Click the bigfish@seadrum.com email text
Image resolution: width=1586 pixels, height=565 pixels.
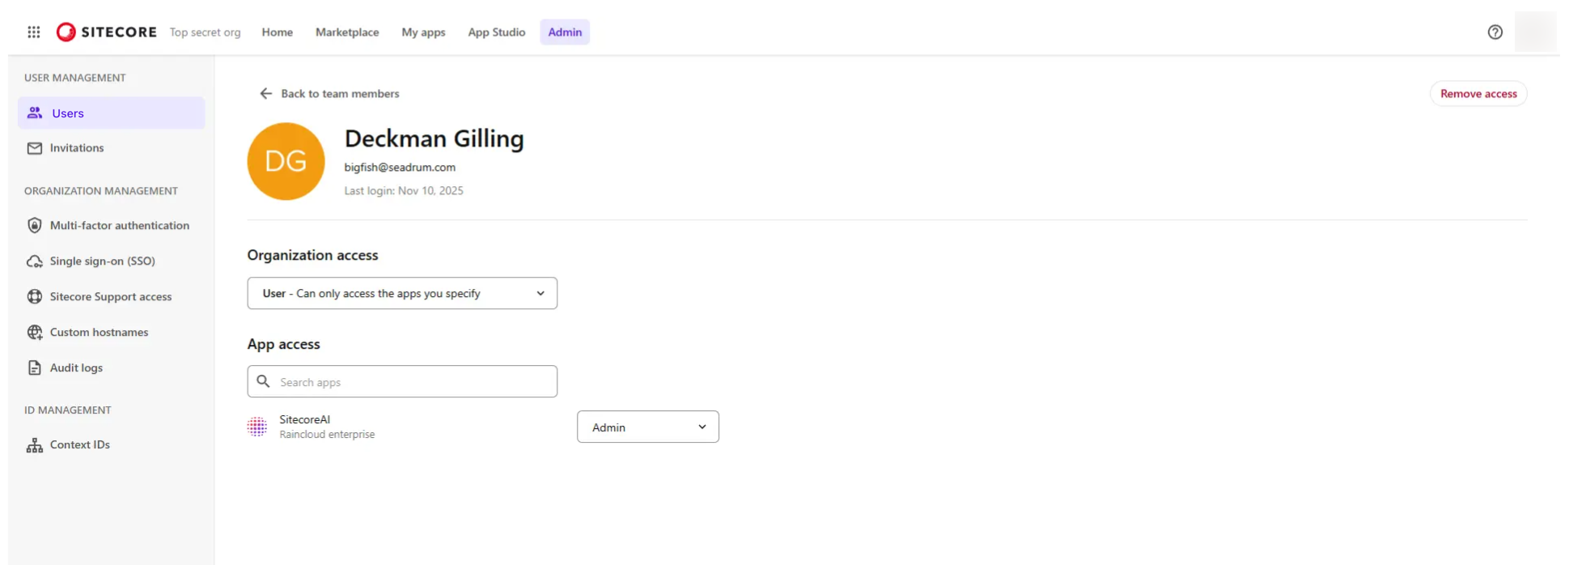point(400,167)
